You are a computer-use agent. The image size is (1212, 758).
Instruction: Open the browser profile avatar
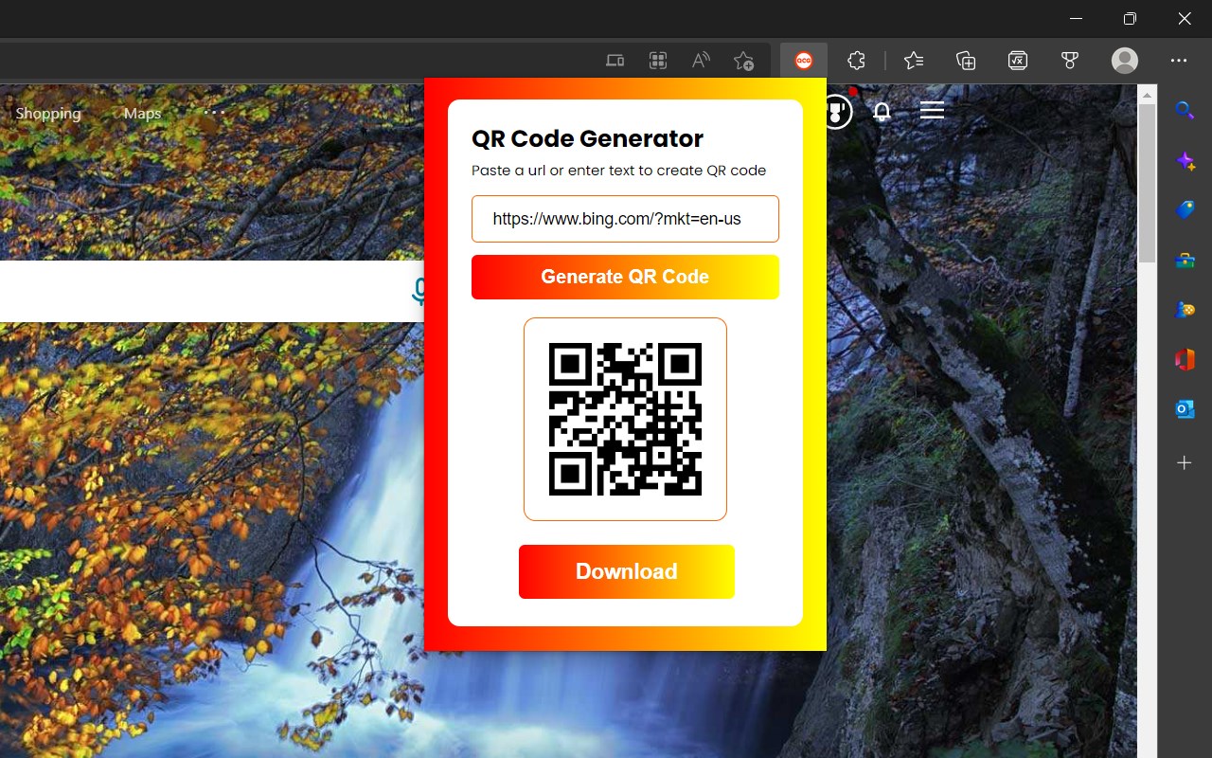point(1125,61)
